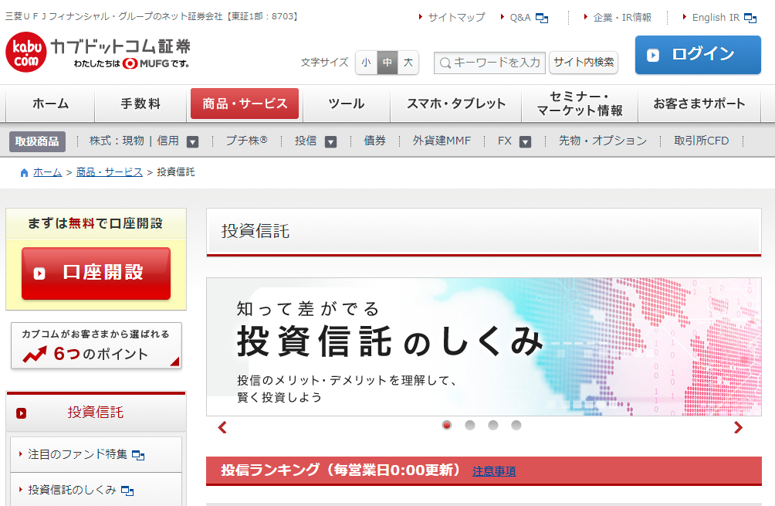Open the ホーム main navigation tab
The height and width of the screenshot is (506, 775).
coord(50,104)
